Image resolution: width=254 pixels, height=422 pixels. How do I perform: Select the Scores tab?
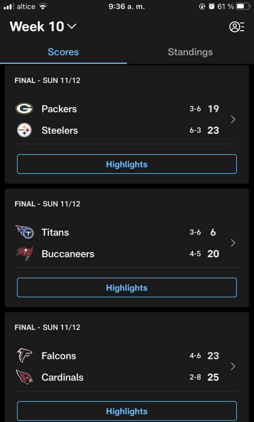point(63,52)
